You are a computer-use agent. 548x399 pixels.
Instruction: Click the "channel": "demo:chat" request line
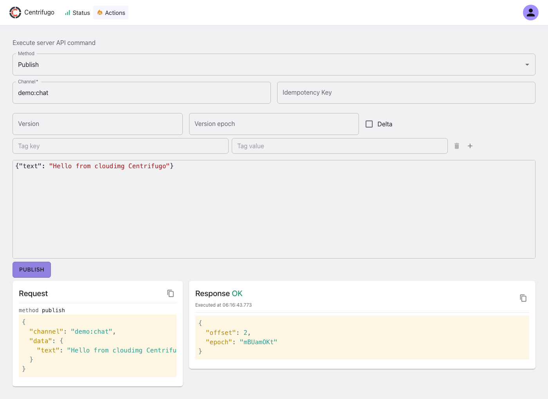click(x=72, y=331)
